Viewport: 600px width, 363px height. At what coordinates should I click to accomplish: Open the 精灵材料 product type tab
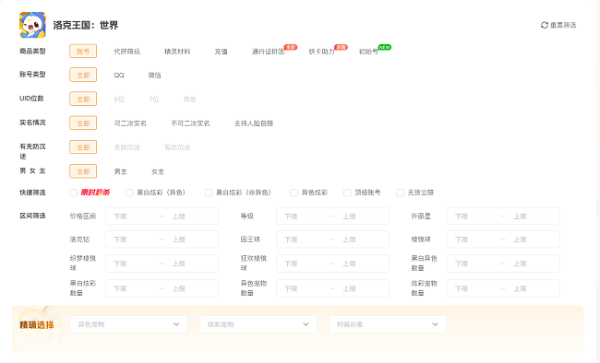[177, 52]
